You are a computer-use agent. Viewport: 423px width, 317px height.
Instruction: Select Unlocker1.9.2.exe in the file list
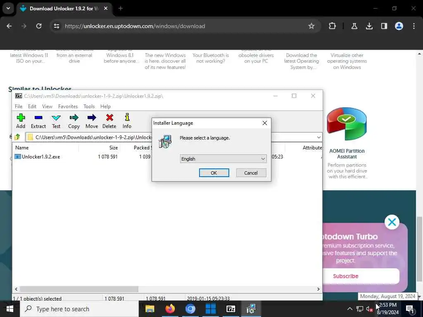coord(41,156)
